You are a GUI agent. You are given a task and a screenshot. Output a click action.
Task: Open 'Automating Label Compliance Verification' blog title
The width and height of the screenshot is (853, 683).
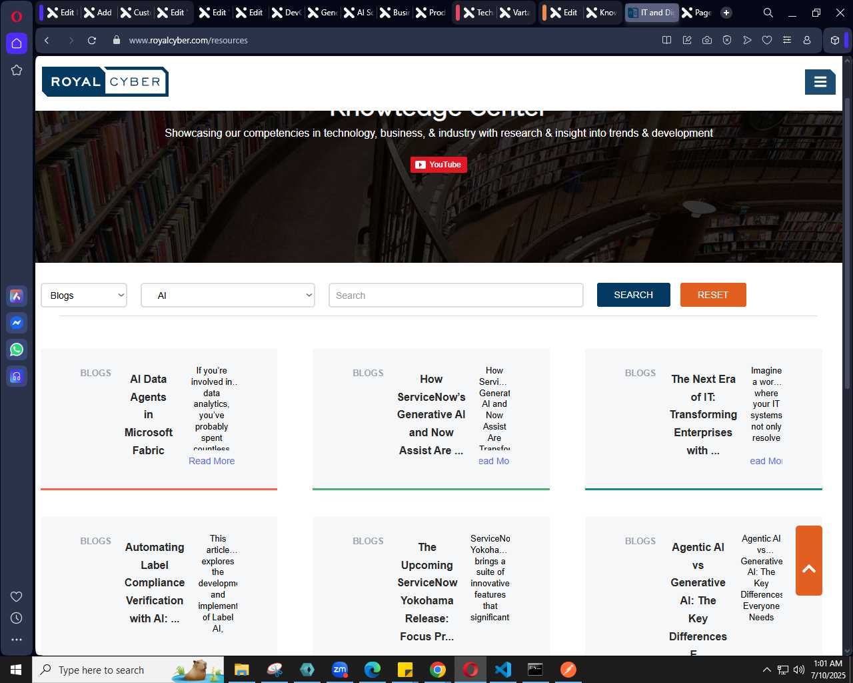(x=155, y=582)
